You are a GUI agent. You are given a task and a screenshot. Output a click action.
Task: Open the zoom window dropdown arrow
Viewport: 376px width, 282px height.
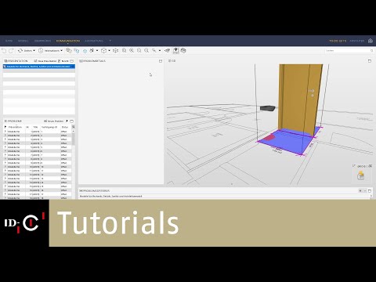point(160,50)
